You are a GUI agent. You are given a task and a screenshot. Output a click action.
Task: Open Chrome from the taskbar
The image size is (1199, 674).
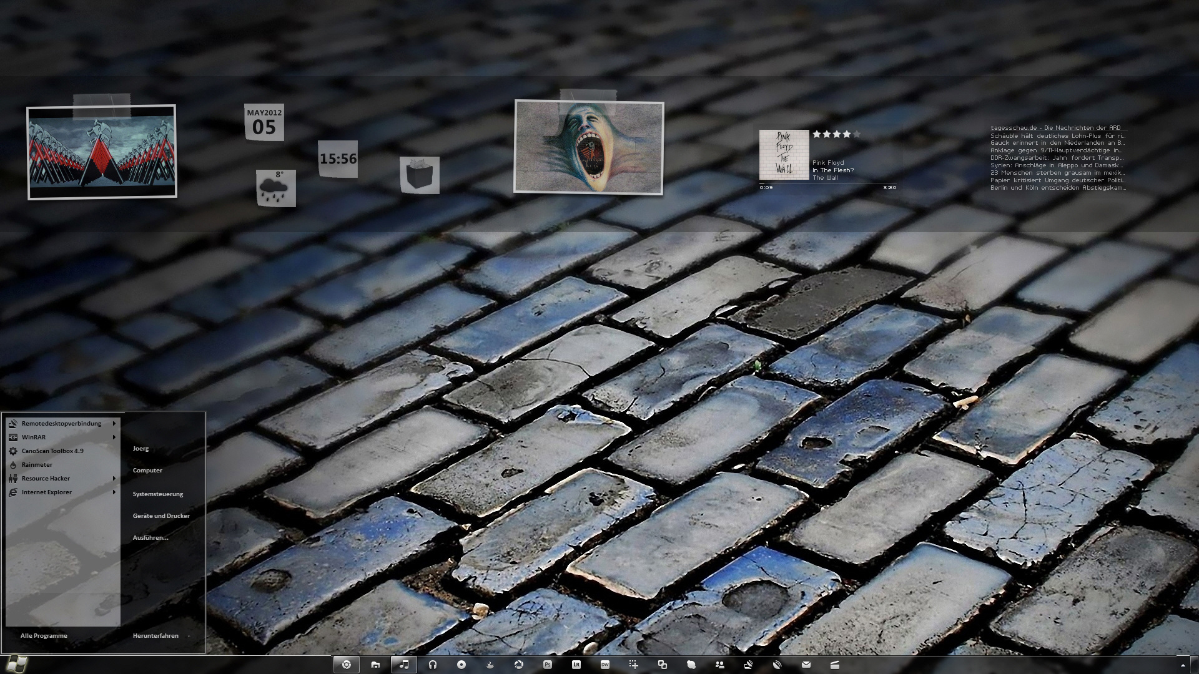(346, 665)
